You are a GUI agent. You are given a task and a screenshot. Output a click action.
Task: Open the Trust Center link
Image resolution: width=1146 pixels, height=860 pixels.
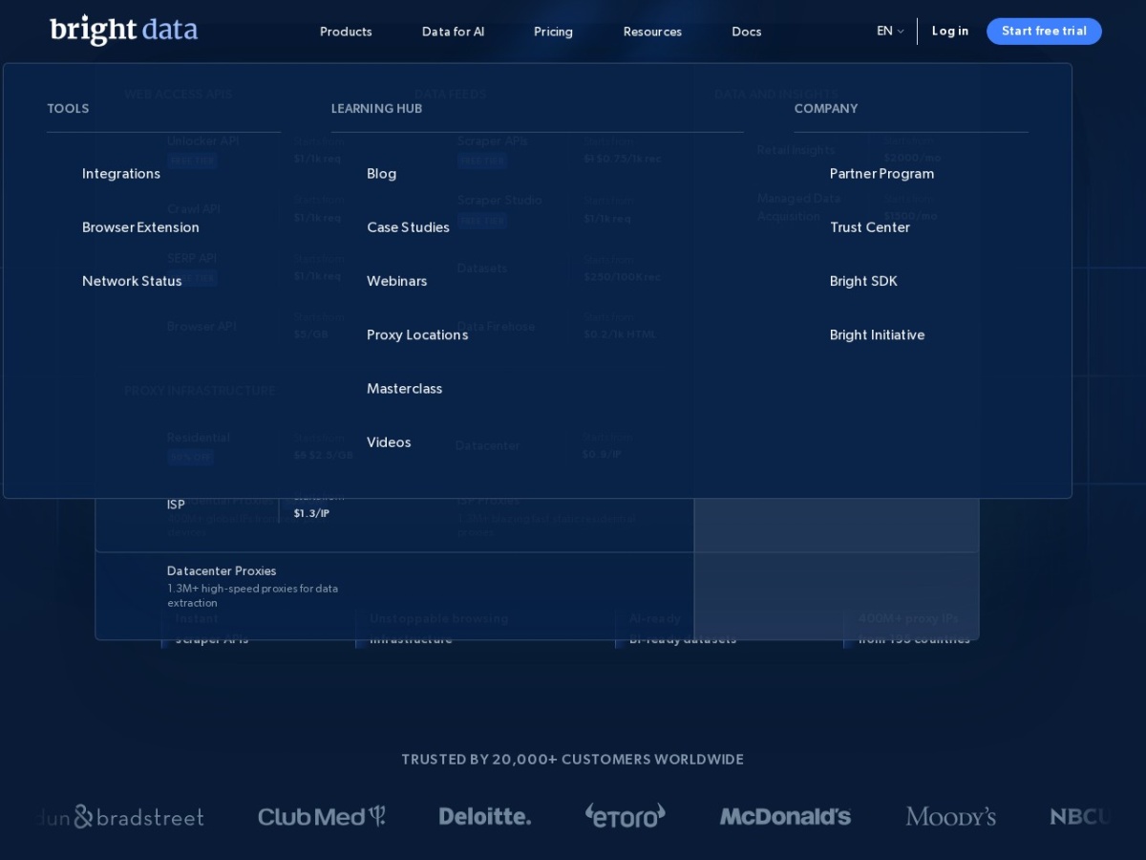870,227
